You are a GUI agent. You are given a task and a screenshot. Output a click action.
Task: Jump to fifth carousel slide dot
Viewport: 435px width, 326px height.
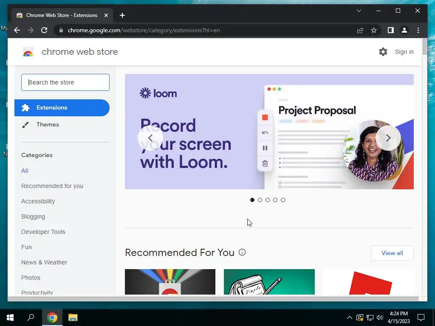(282, 200)
